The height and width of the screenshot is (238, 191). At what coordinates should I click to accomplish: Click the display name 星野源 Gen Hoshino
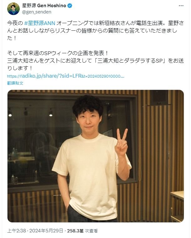tap(44, 6)
